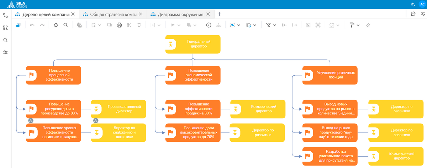
Task: Open the info properties icon
Action: click(x=209, y=25)
